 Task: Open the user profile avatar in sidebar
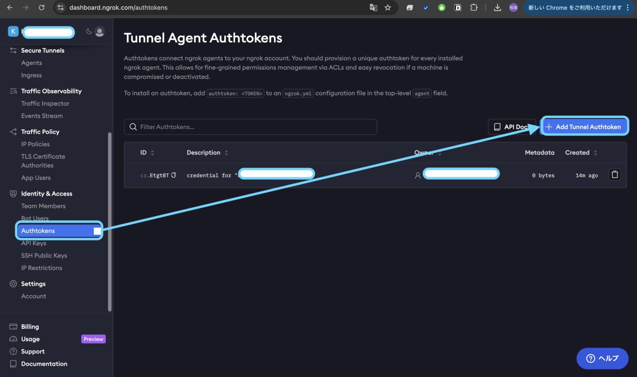(100, 31)
